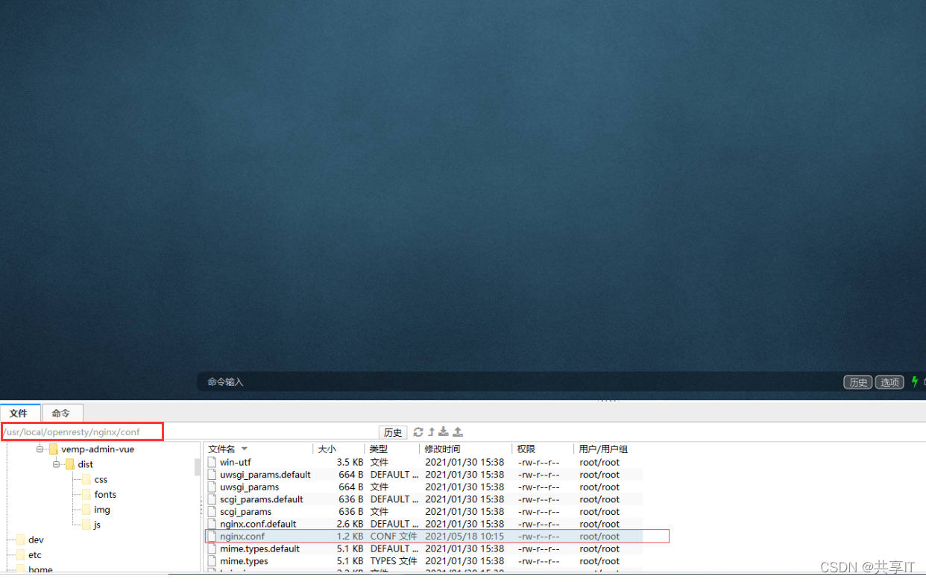Viewport: 926px width, 582px height.
Task: Open the 选项 button in terminal bar
Action: point(889,382)
